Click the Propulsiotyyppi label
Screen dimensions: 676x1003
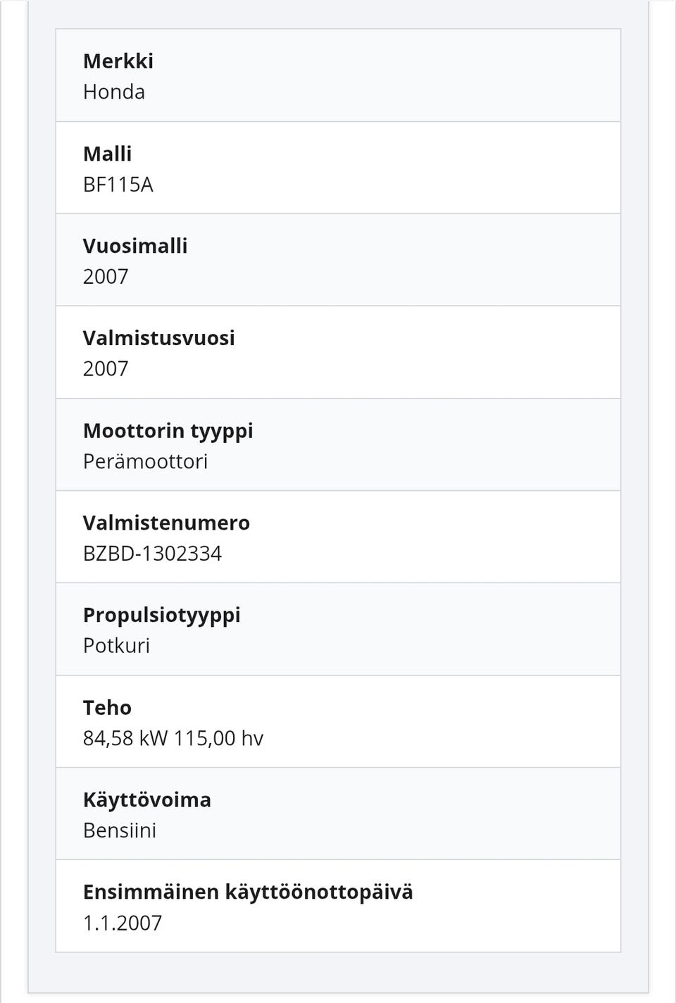[161, 615]
